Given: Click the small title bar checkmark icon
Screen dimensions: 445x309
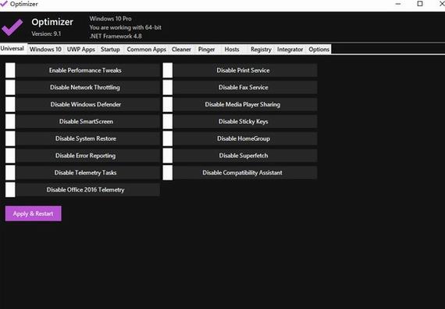Looking at the screenshot, I should tap(4, 4).
